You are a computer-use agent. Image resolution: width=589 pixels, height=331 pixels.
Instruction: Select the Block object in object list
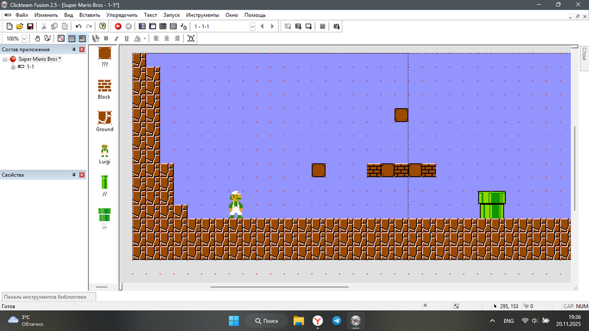coord(105,90)
